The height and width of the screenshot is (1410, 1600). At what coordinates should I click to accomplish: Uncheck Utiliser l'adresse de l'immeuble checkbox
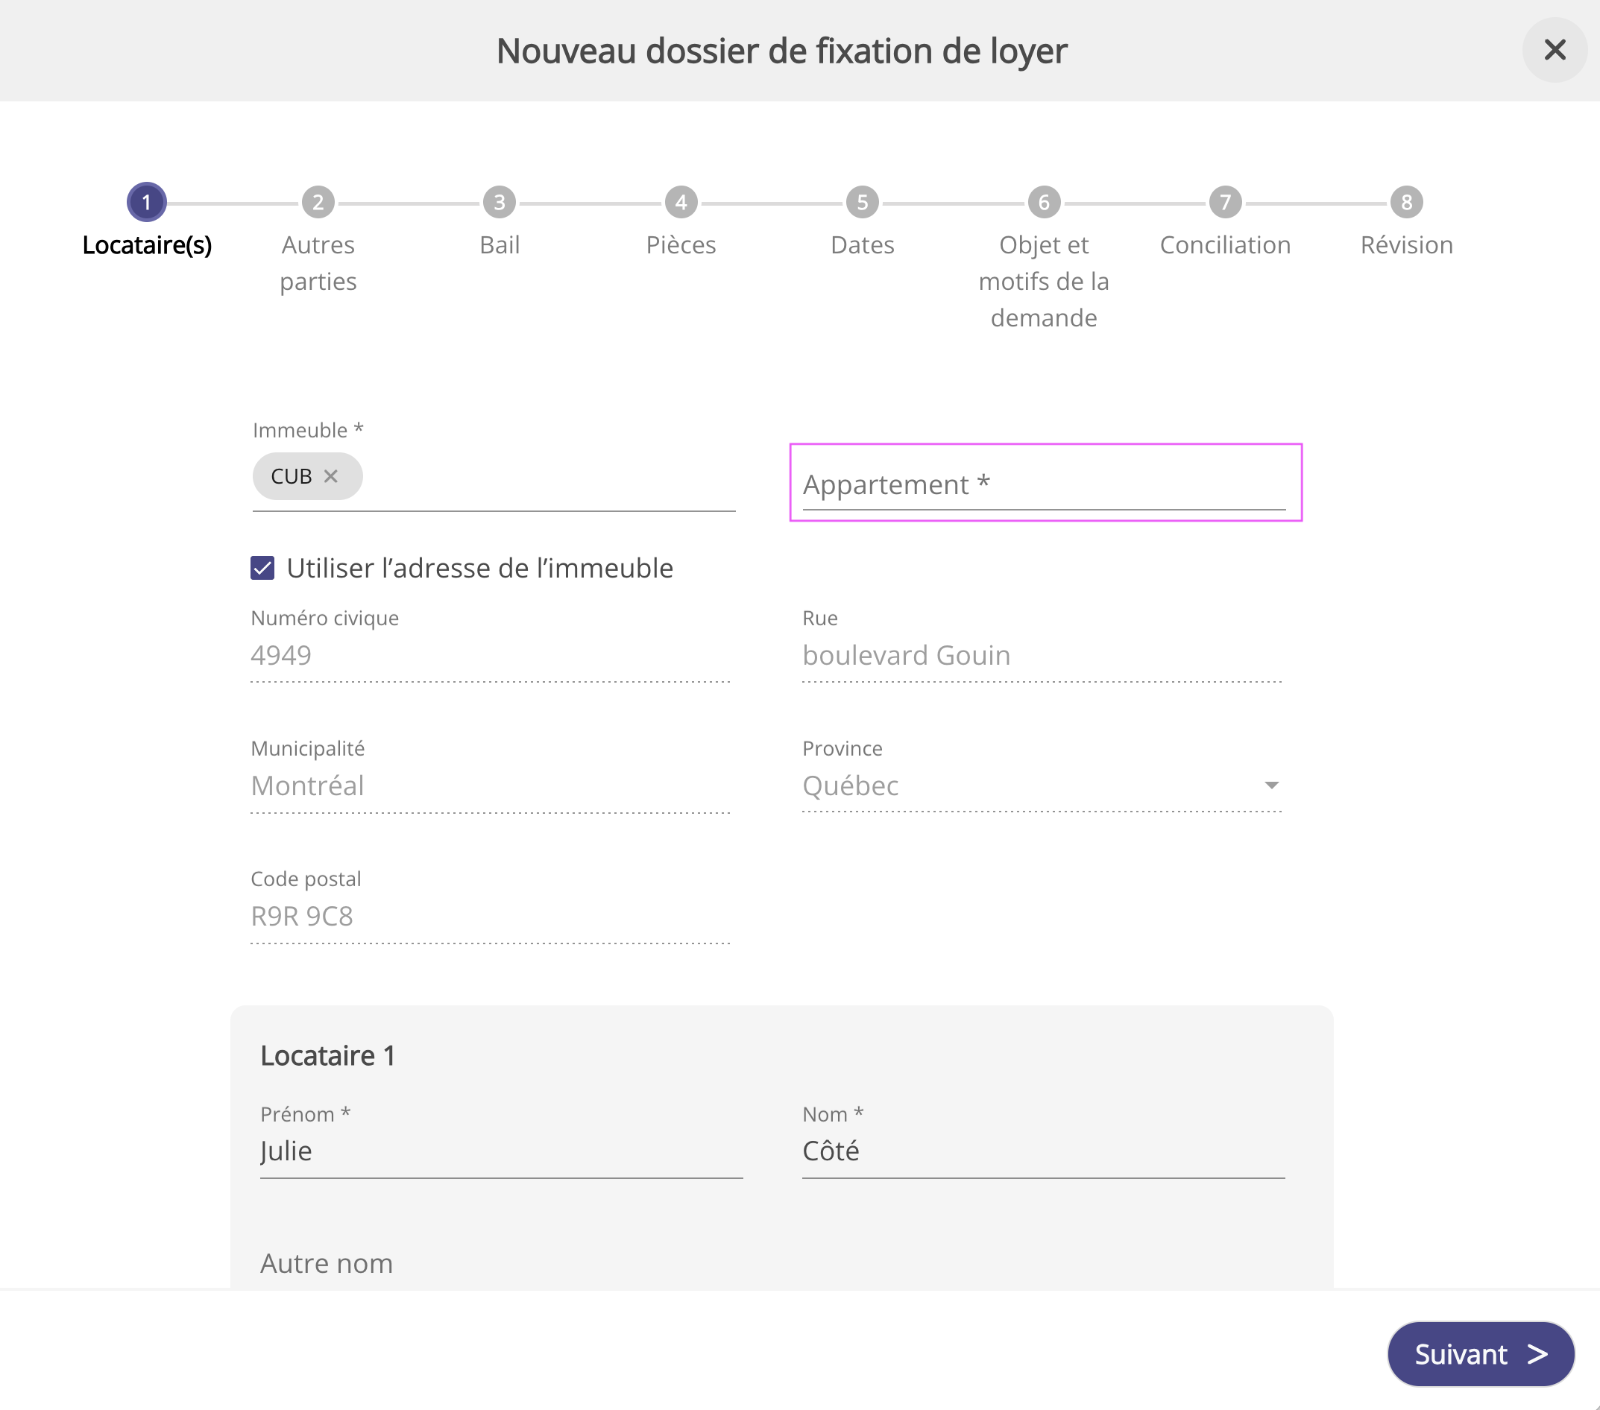pos(263,568)
